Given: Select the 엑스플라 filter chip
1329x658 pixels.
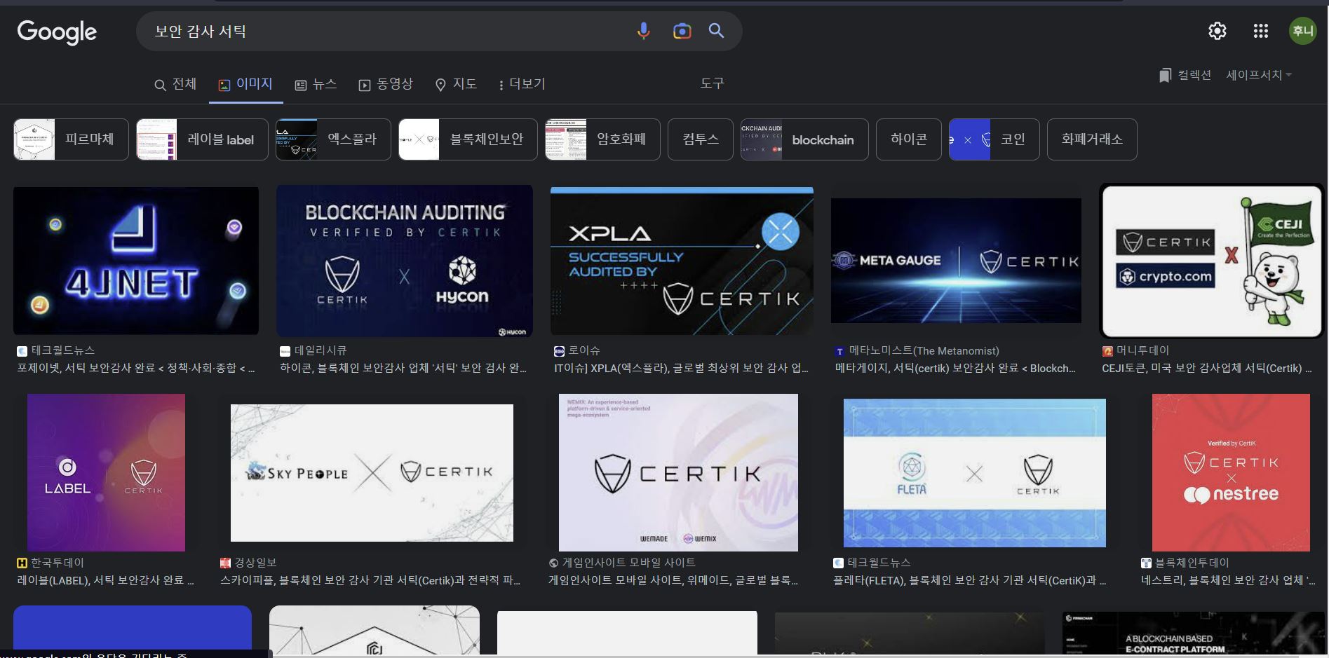Looking at the screenshot, I should coord(333,139).
